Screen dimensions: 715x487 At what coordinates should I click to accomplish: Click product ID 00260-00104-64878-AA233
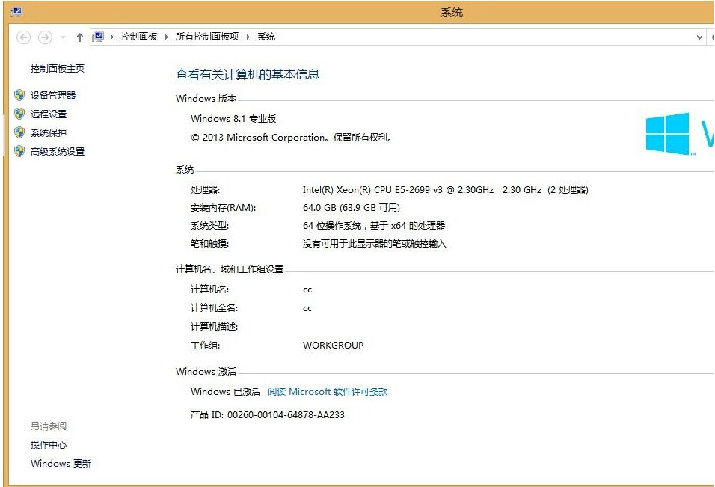286,415
